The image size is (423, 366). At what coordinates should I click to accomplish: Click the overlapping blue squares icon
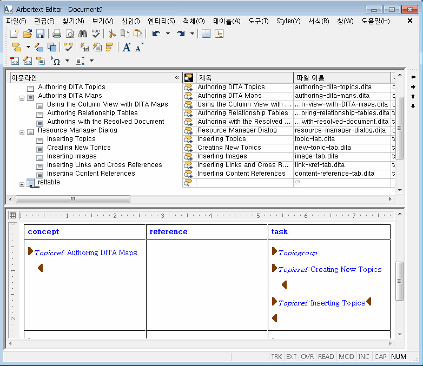pos(52,47)
